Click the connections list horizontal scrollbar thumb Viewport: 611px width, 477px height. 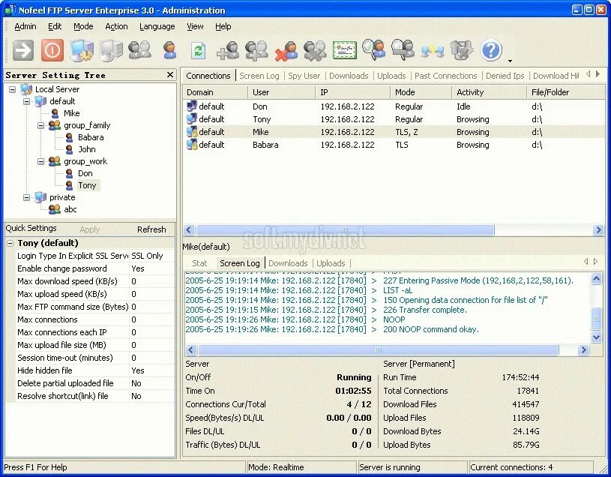coord(345,230)
